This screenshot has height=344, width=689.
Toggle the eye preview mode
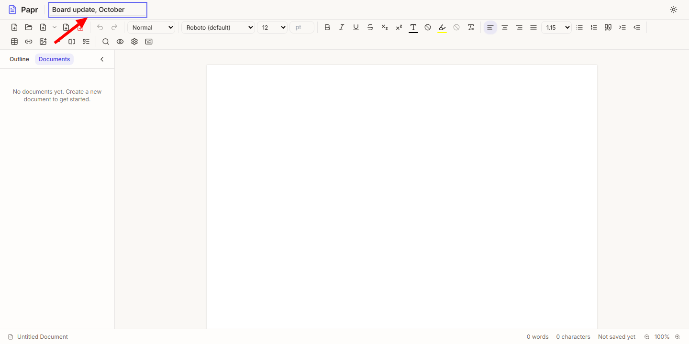[120, 42]
